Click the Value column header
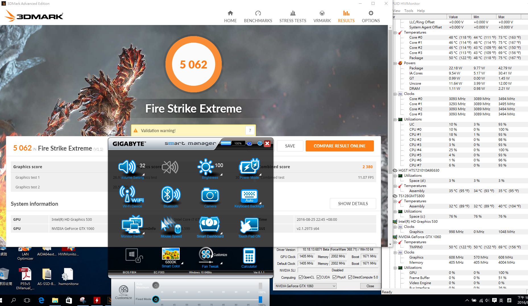Screen dimensions: 528x306 pyautogui.click(x=458, y=17)
